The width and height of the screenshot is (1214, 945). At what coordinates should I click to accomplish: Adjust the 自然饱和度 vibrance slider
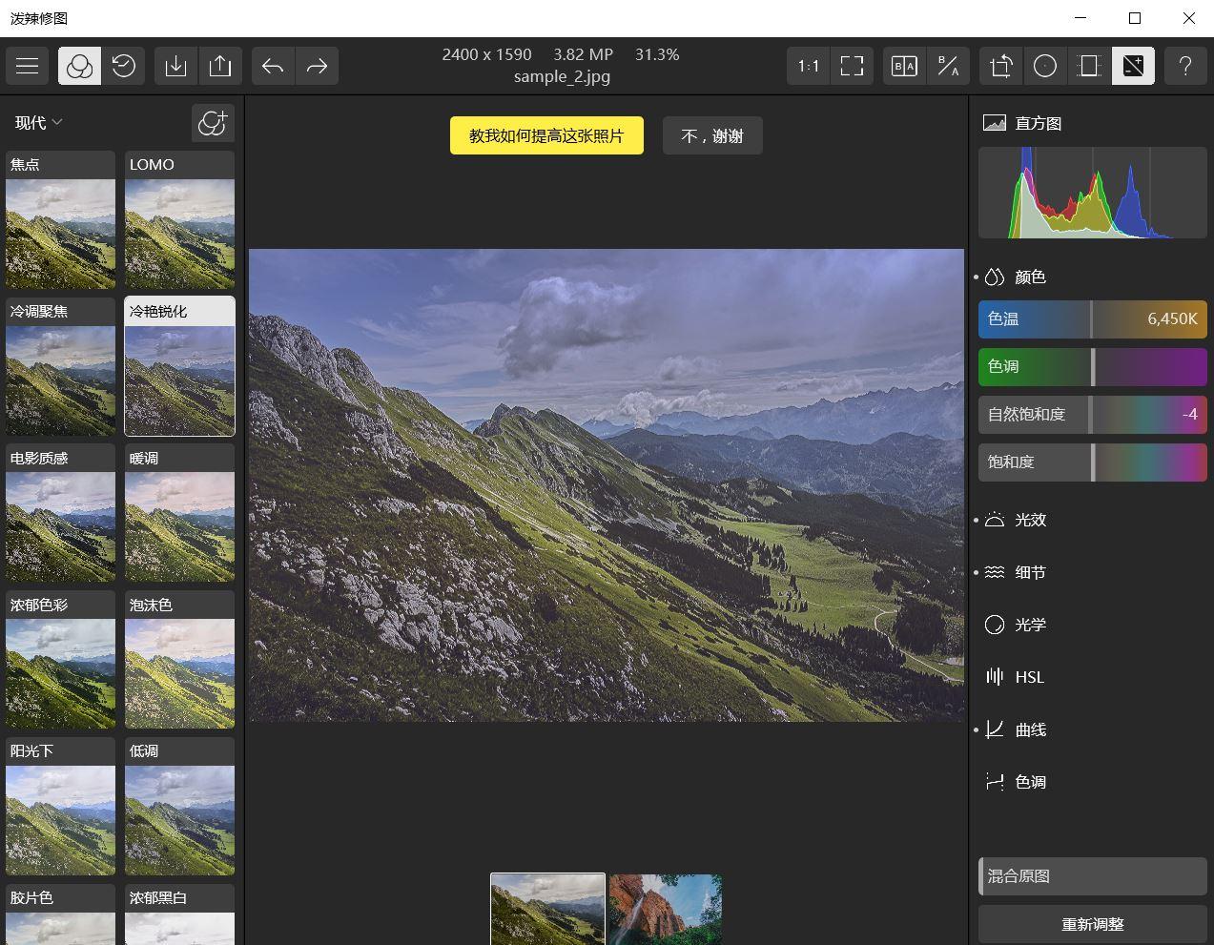(1093, 414)
